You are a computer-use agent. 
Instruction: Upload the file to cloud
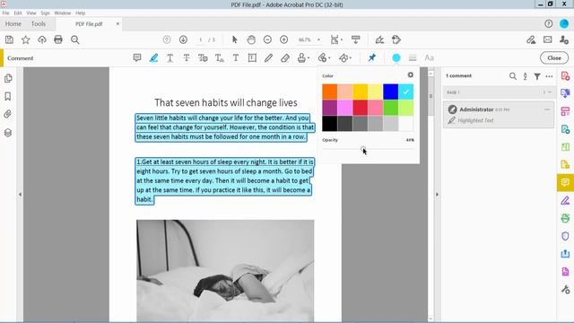pos(42,39)
